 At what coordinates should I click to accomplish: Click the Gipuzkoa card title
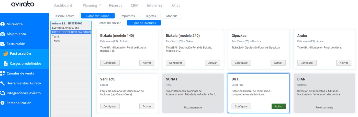[x=239, y=36]
